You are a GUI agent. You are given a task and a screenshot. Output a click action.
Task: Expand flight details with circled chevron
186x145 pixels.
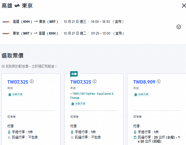coord(179,27)
